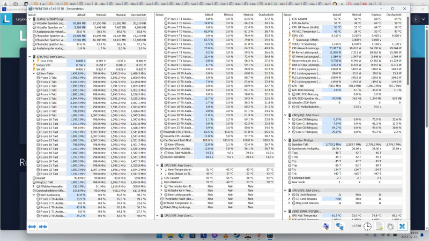Click the two-computers connection icon
The height and width of the screenshot is (241, 429).
(x=339, y=226)
